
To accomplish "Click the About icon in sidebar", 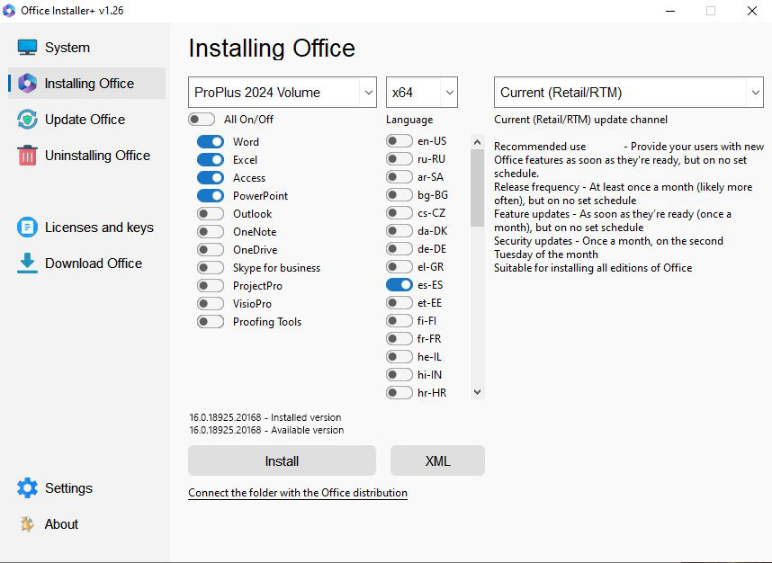I will coord(27,524).
